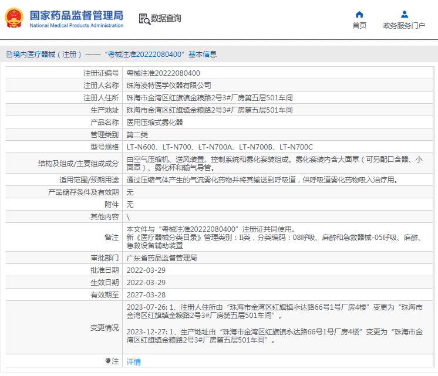Image resolution: width=438 pixels, height=376 pixels.
Task: Open the 政务服务门户 user icon
Action: click(404, 14)
